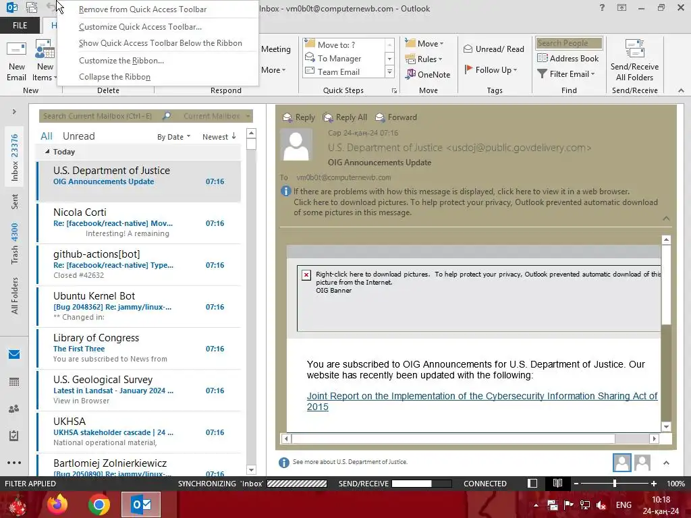
Task: Click the Outlook taskbar button
Action: coord(141,505)
